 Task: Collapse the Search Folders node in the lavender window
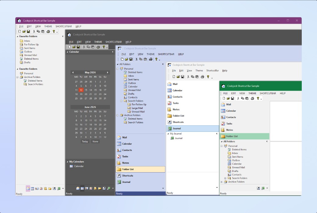tap(121, 101)
